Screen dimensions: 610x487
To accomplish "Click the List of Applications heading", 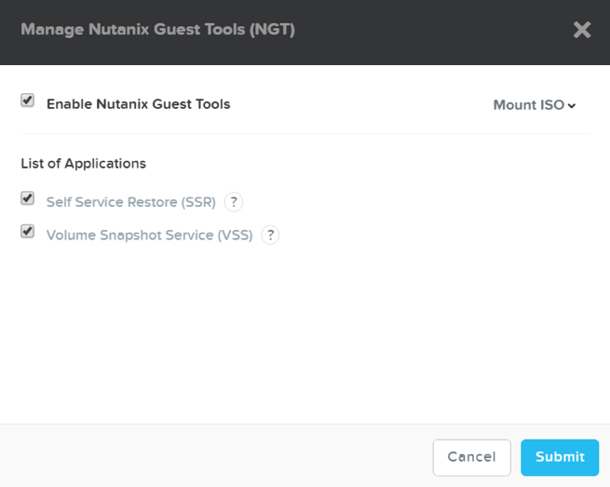I will point(83,163).
